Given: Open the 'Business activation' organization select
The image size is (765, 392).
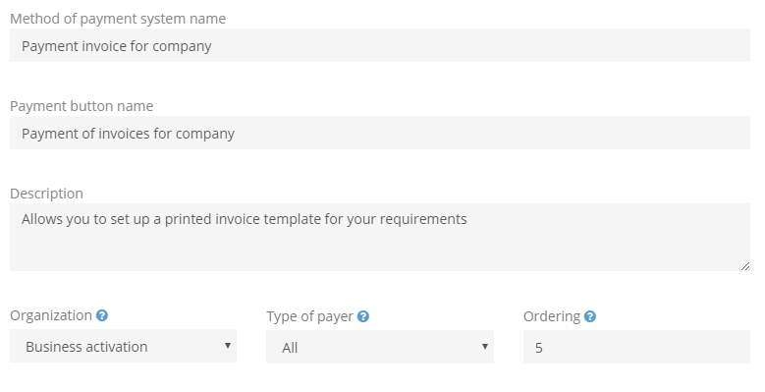Looking at the screenshot, I should point(123,346).
